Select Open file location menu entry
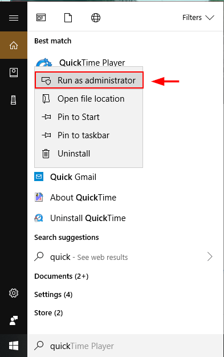This screenshot has height=357, width=224. coord(89,99)
